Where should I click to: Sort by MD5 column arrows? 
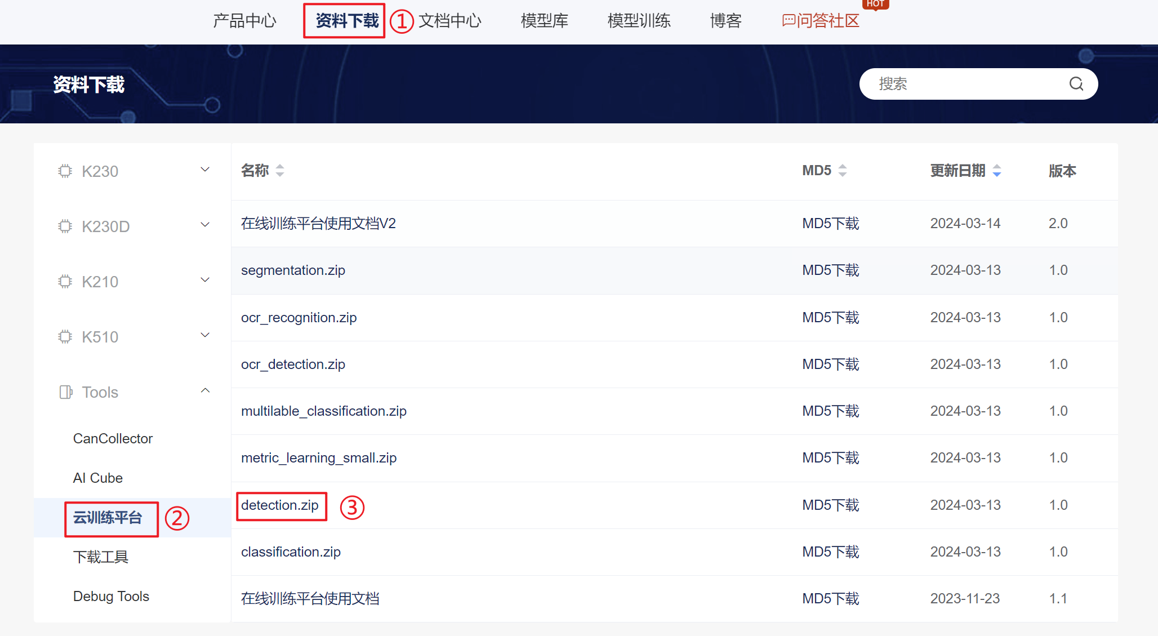843,170
